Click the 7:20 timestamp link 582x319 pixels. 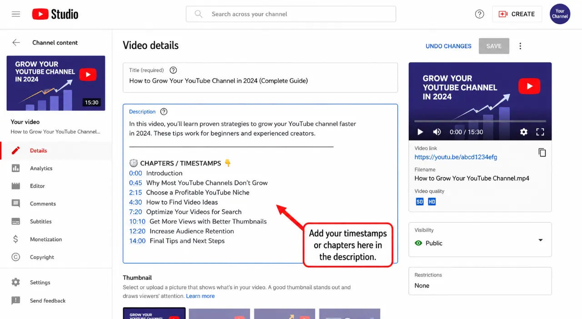pyautogui.click(x=135, y=212)
